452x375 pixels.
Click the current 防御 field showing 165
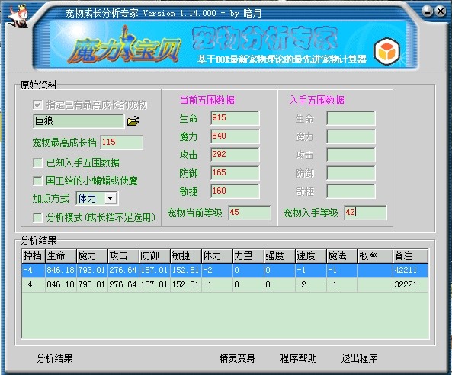click(x=235, y=173)
